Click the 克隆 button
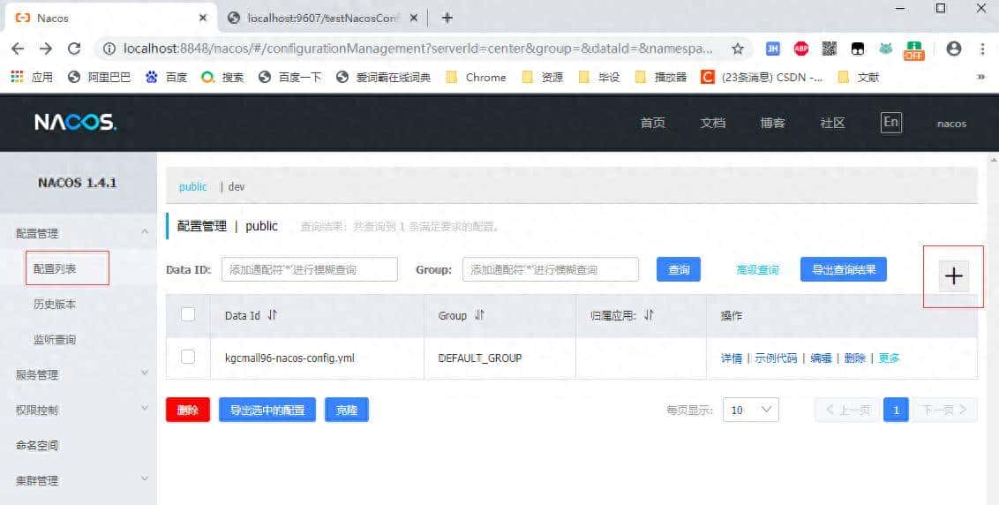This screenshot has width=999, height=505. (x=347, y=410)
